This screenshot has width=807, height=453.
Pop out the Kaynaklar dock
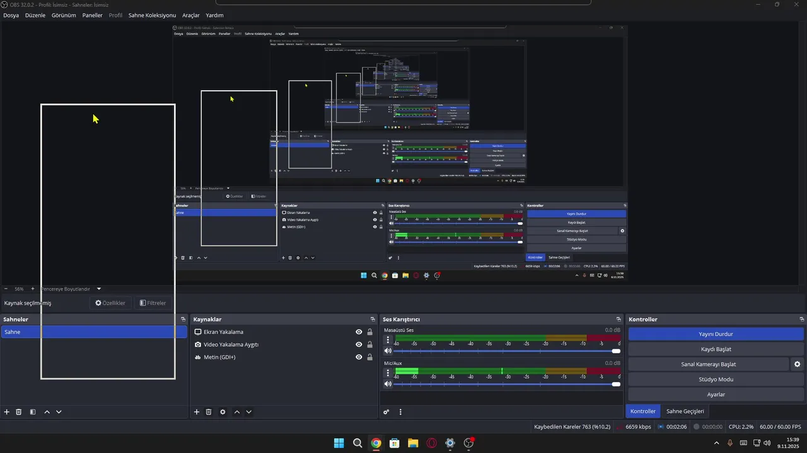(373, 320)
